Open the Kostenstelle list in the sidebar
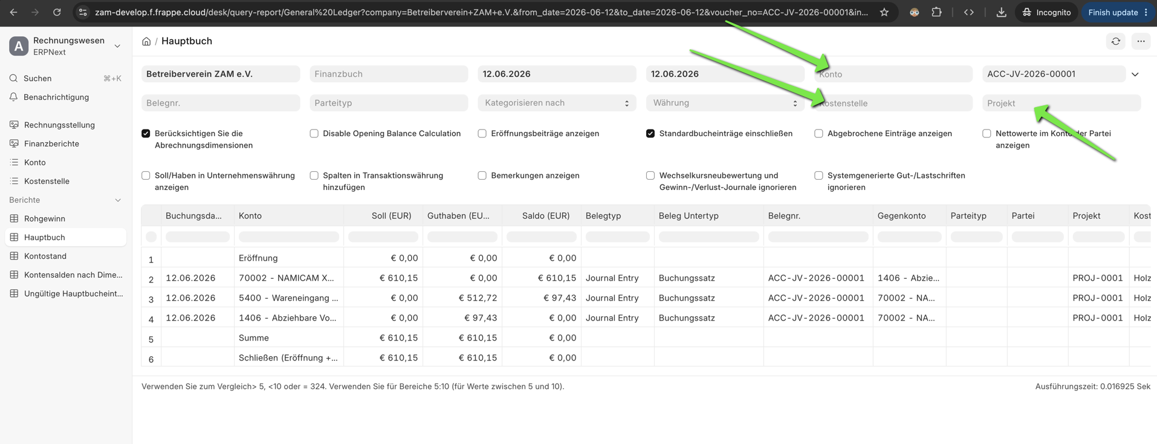Screen dimensions: 1157x444 [65, 181]
